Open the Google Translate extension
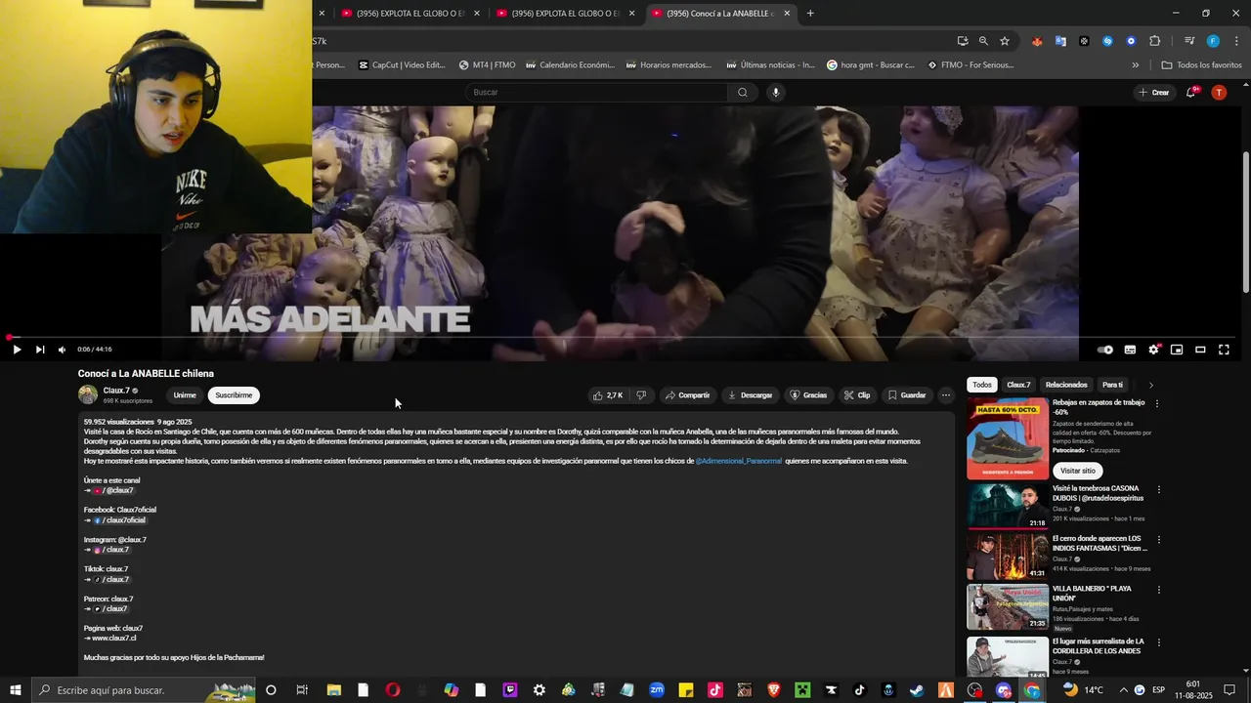This screenshot has height=703, width=1251. [x=1060, y=41]
